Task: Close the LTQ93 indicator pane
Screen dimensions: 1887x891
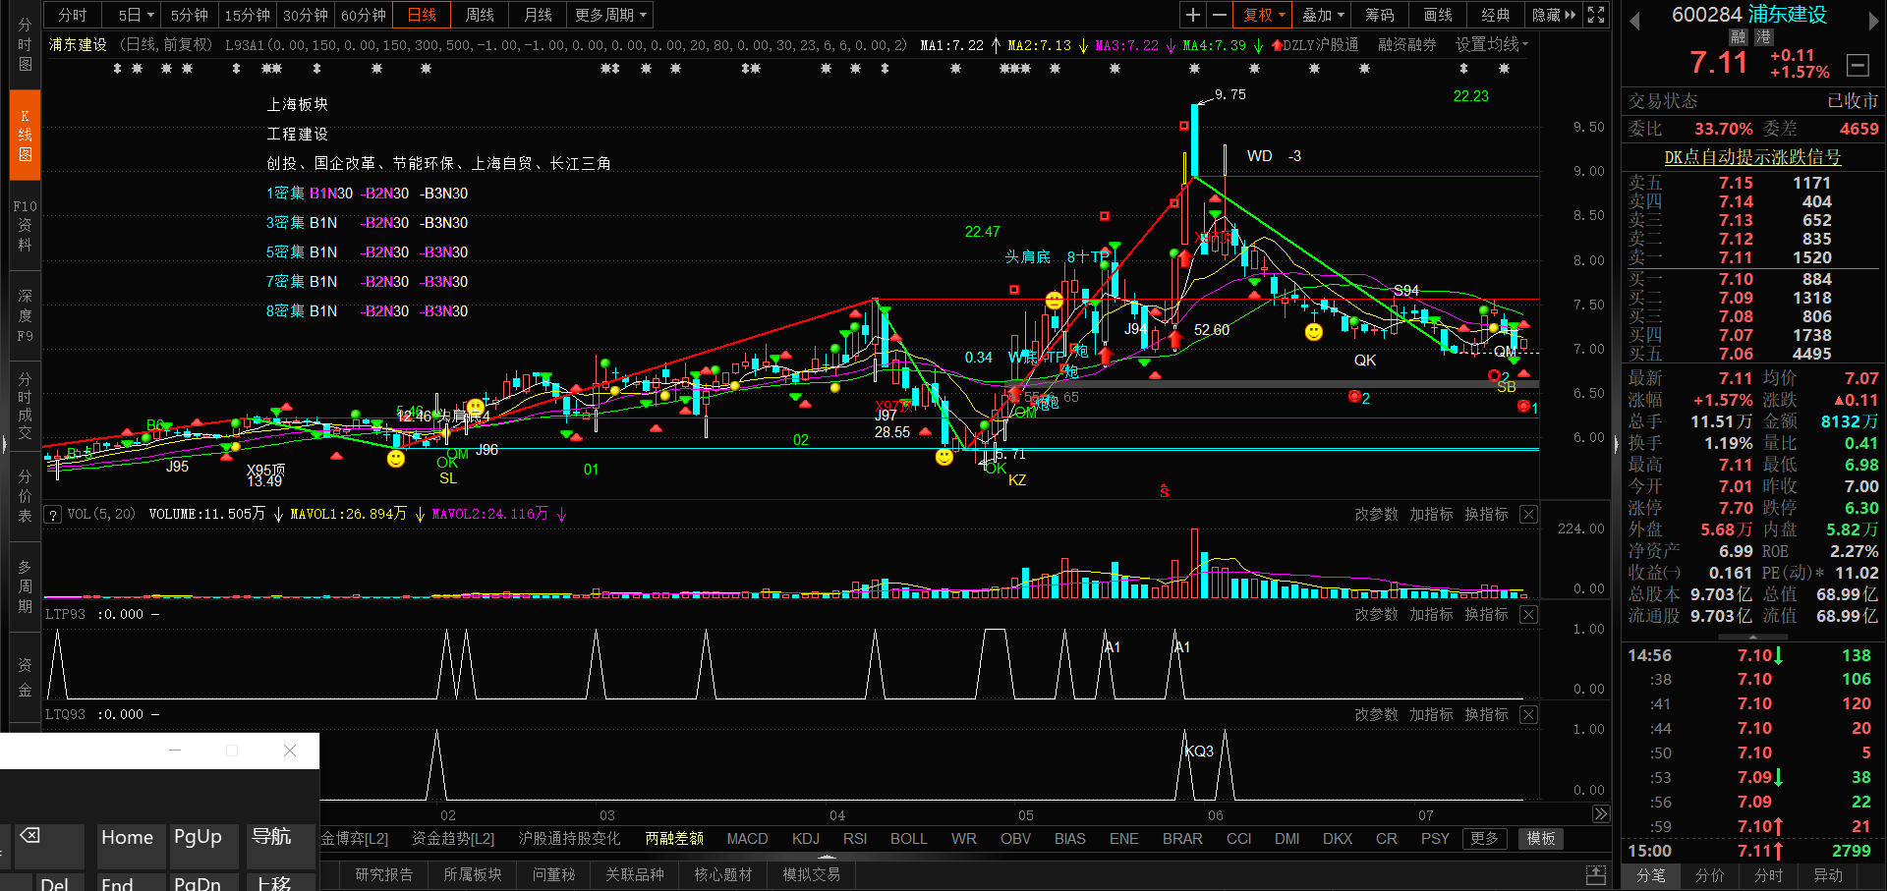Action: (1528, 715)
